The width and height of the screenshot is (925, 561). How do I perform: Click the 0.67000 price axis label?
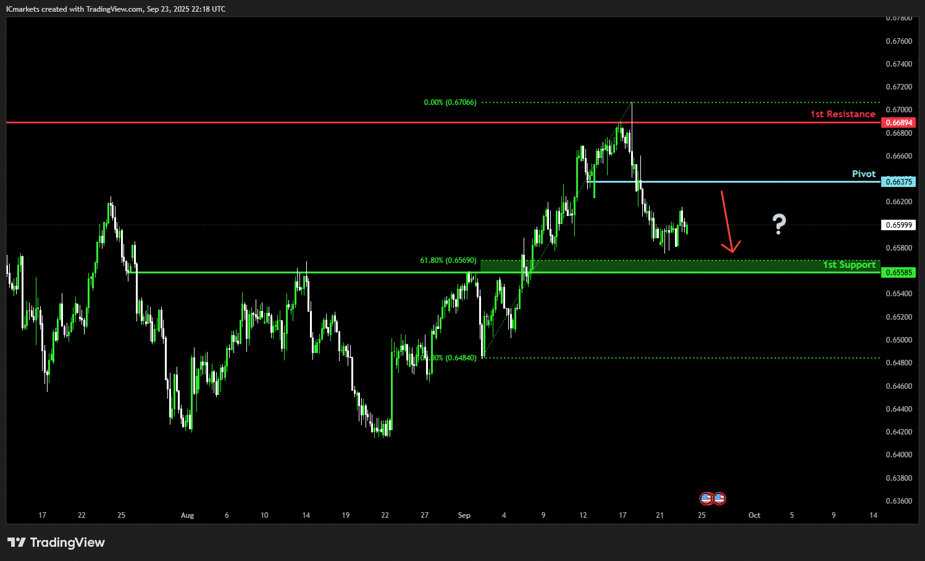pyautogui.click(x=898, y=110)
